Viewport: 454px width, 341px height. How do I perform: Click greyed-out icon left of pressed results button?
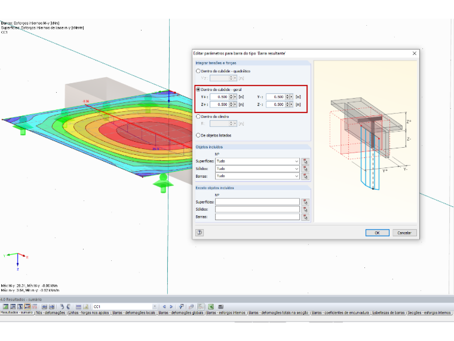(191, 306)
